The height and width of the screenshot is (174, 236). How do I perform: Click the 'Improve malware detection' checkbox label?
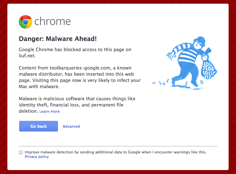[x=115, y=152]
